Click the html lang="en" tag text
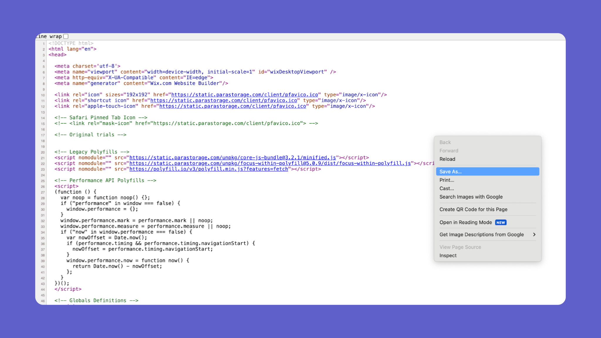This screenshot has width=601, height=338. point(72,49)
